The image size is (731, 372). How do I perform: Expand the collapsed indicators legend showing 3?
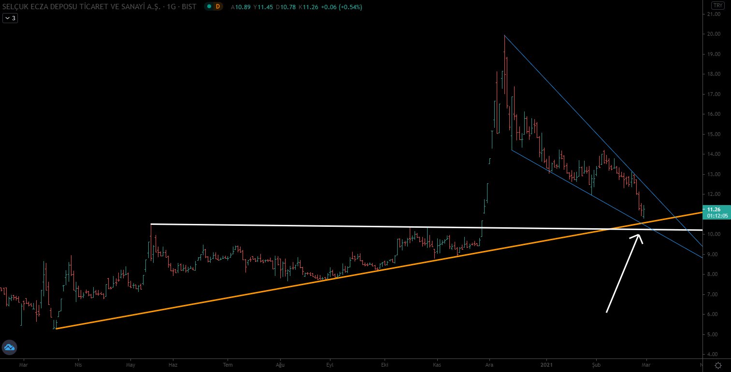10,18
